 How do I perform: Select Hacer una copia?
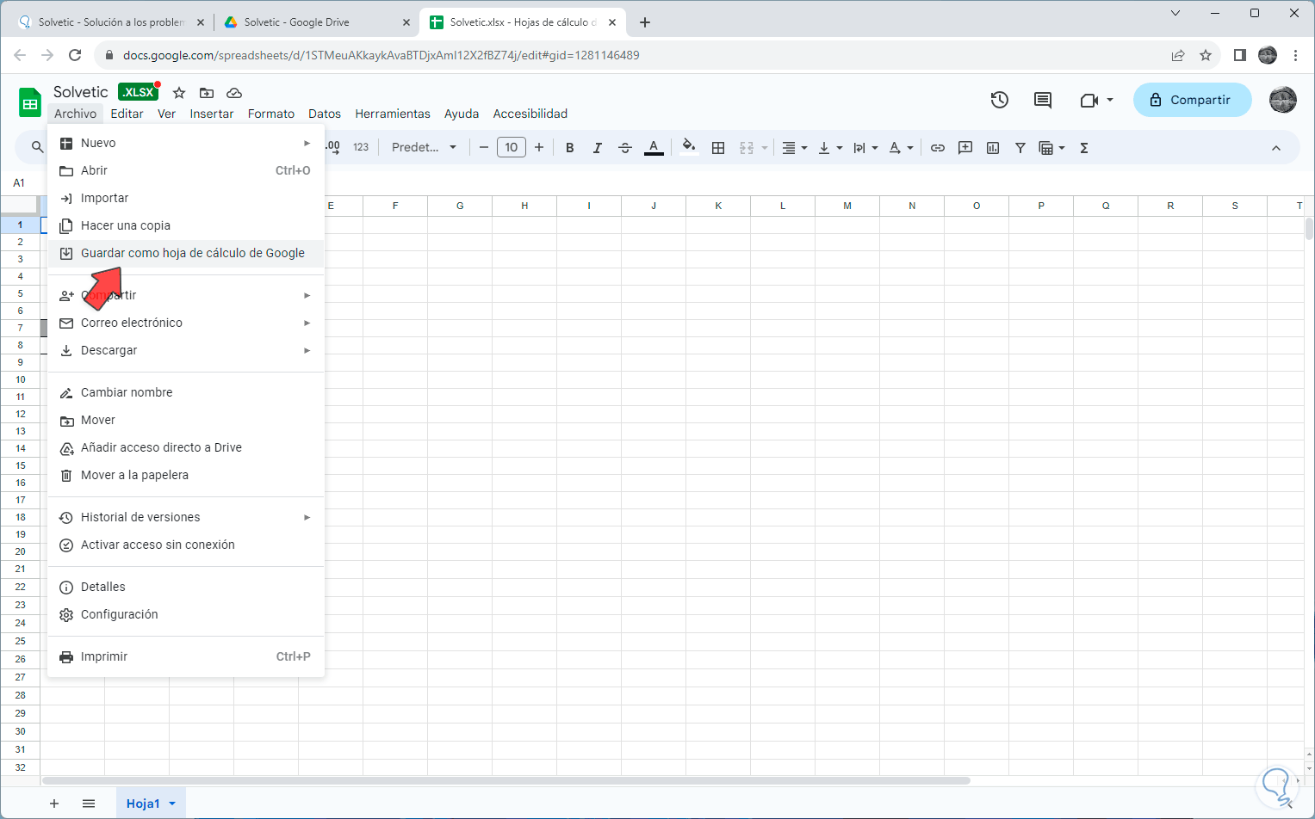coord(186,225)
